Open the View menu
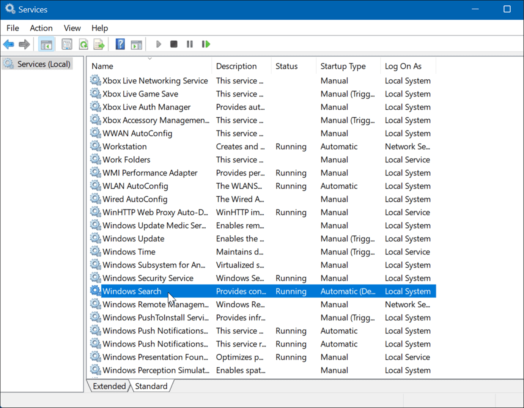The image size is (524, 408). (72, 28)
